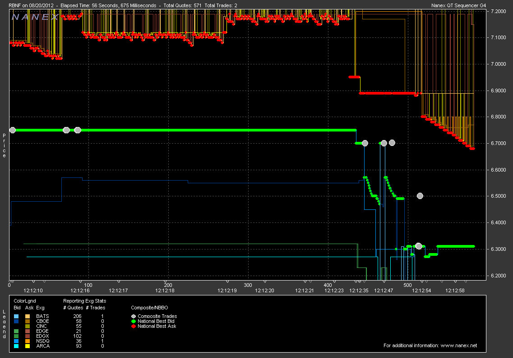Screen dimensions: 513x358
Task: Click the '# Trades' column header
Action: point(96,308)
